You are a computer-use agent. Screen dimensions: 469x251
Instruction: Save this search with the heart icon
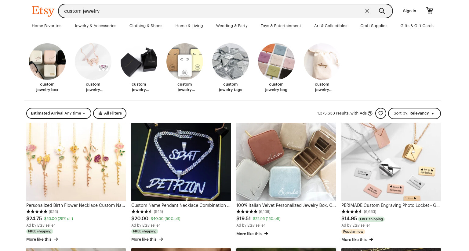click(x=381, y=113)
